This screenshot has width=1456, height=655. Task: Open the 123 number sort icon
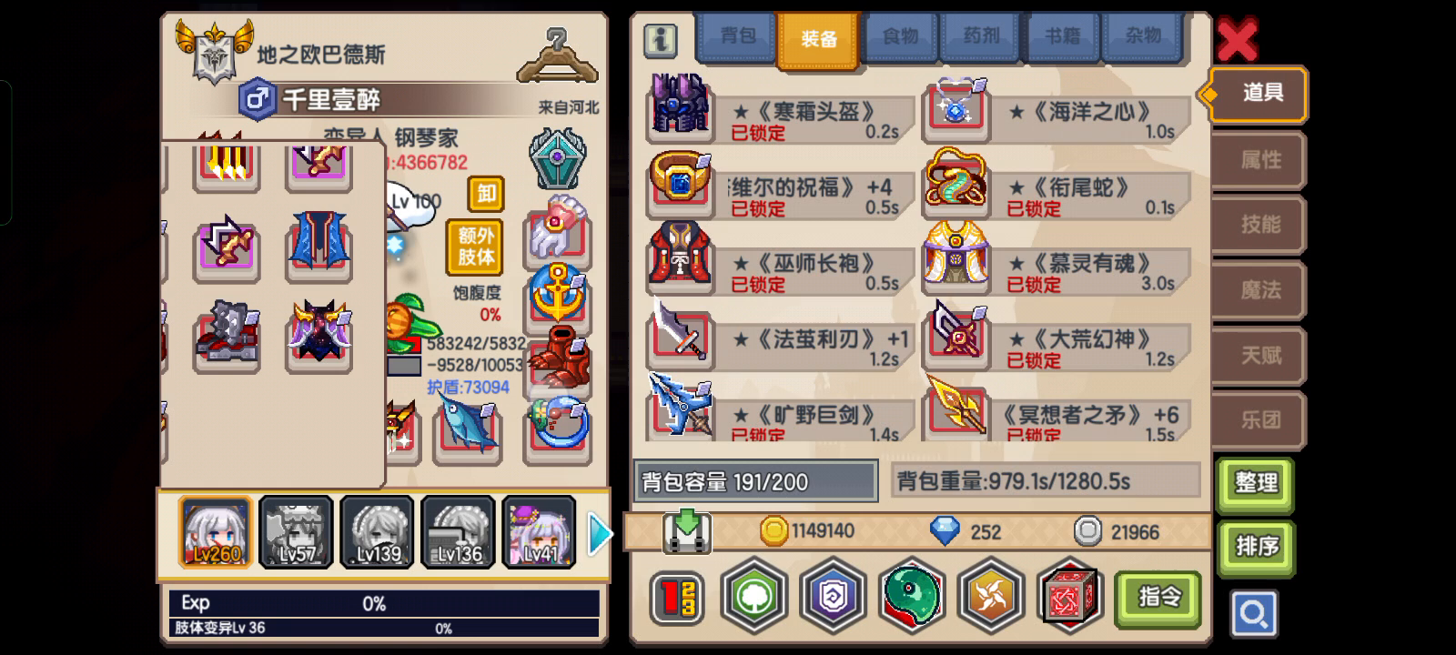[x=677, y=598]
